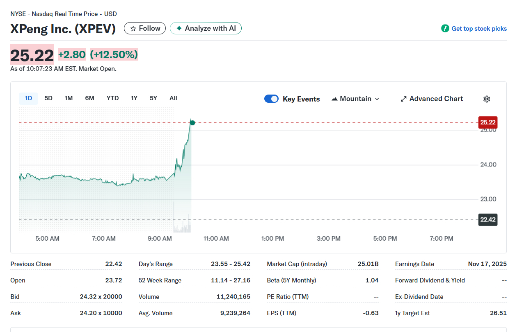
Task: Click the 11:00 AM time axis label
Action: [x=216, y=238]
